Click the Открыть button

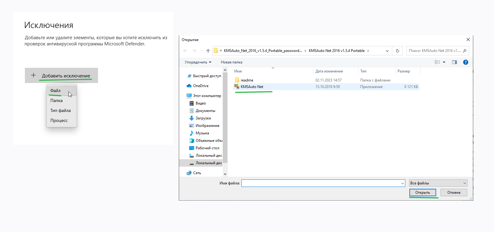(x=422, y=193)
